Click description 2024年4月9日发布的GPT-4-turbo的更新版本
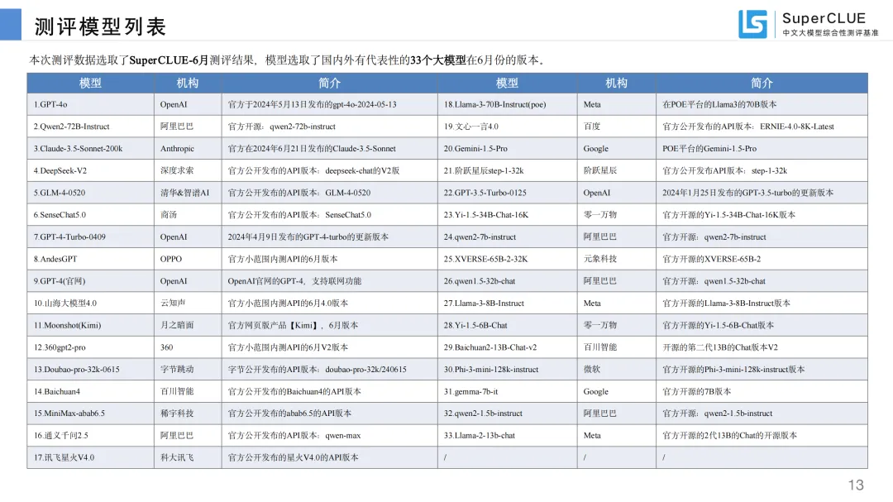 coord(330,237)
